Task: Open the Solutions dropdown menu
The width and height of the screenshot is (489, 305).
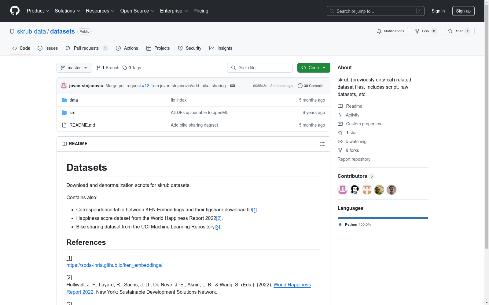Action: point(67,11)
